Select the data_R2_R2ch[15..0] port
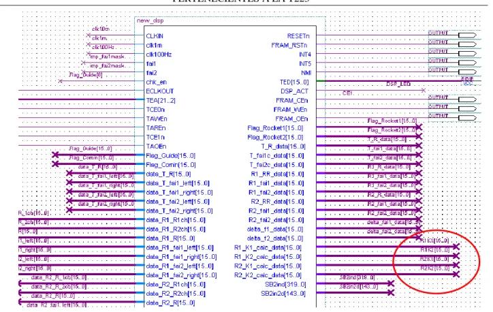The image size is (493, 312). 176,294
